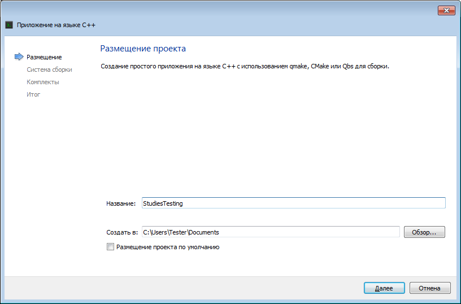This screenshot has width=461, height=304.
Task: Click the Название: label
Action: [x=121, y=203]
